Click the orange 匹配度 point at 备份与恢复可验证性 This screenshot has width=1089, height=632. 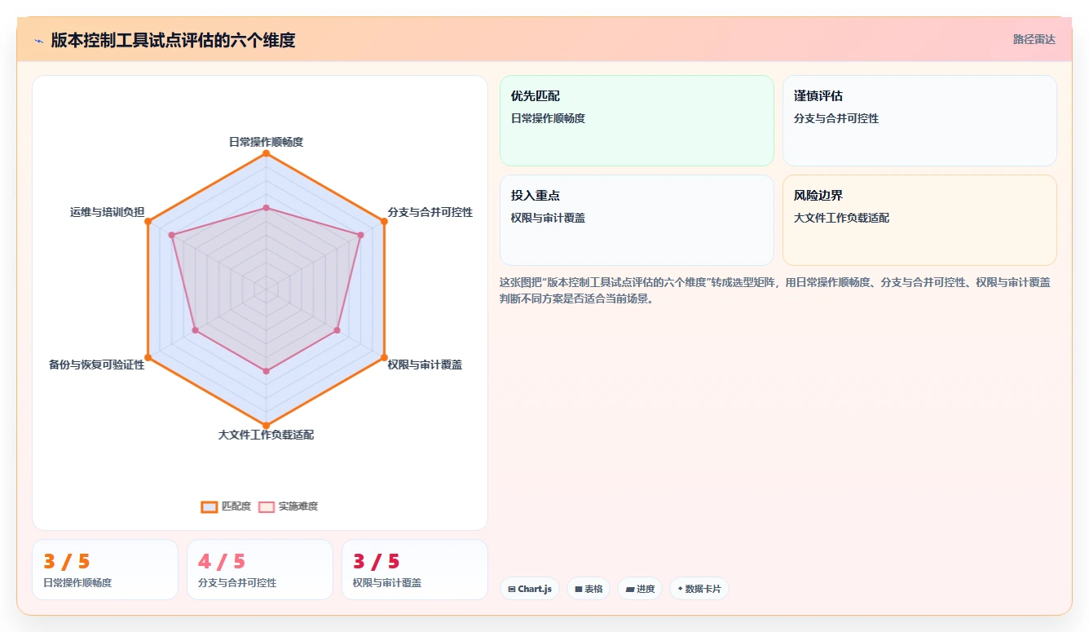(148, 357)
